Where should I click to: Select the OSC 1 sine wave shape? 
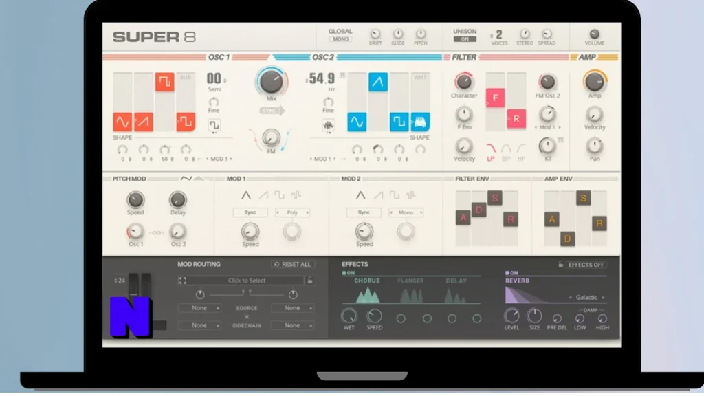[122, 122]
